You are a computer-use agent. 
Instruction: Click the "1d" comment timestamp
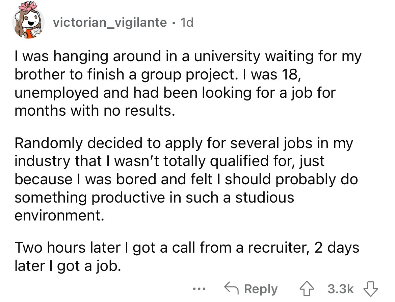tap(187, 23)
